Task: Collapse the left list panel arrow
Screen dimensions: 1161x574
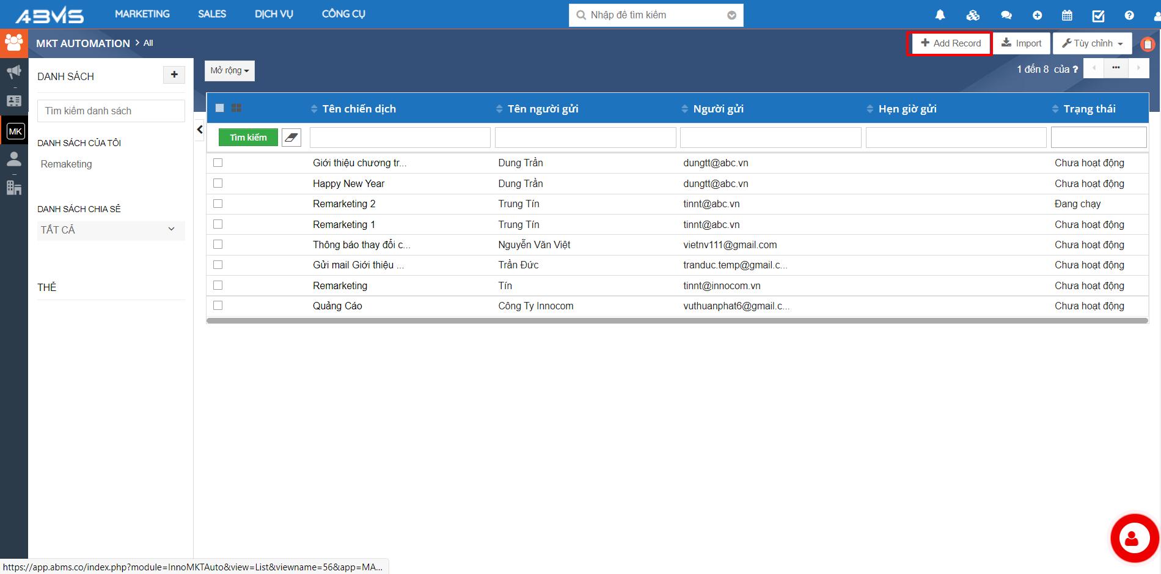Action: (200, 130)
